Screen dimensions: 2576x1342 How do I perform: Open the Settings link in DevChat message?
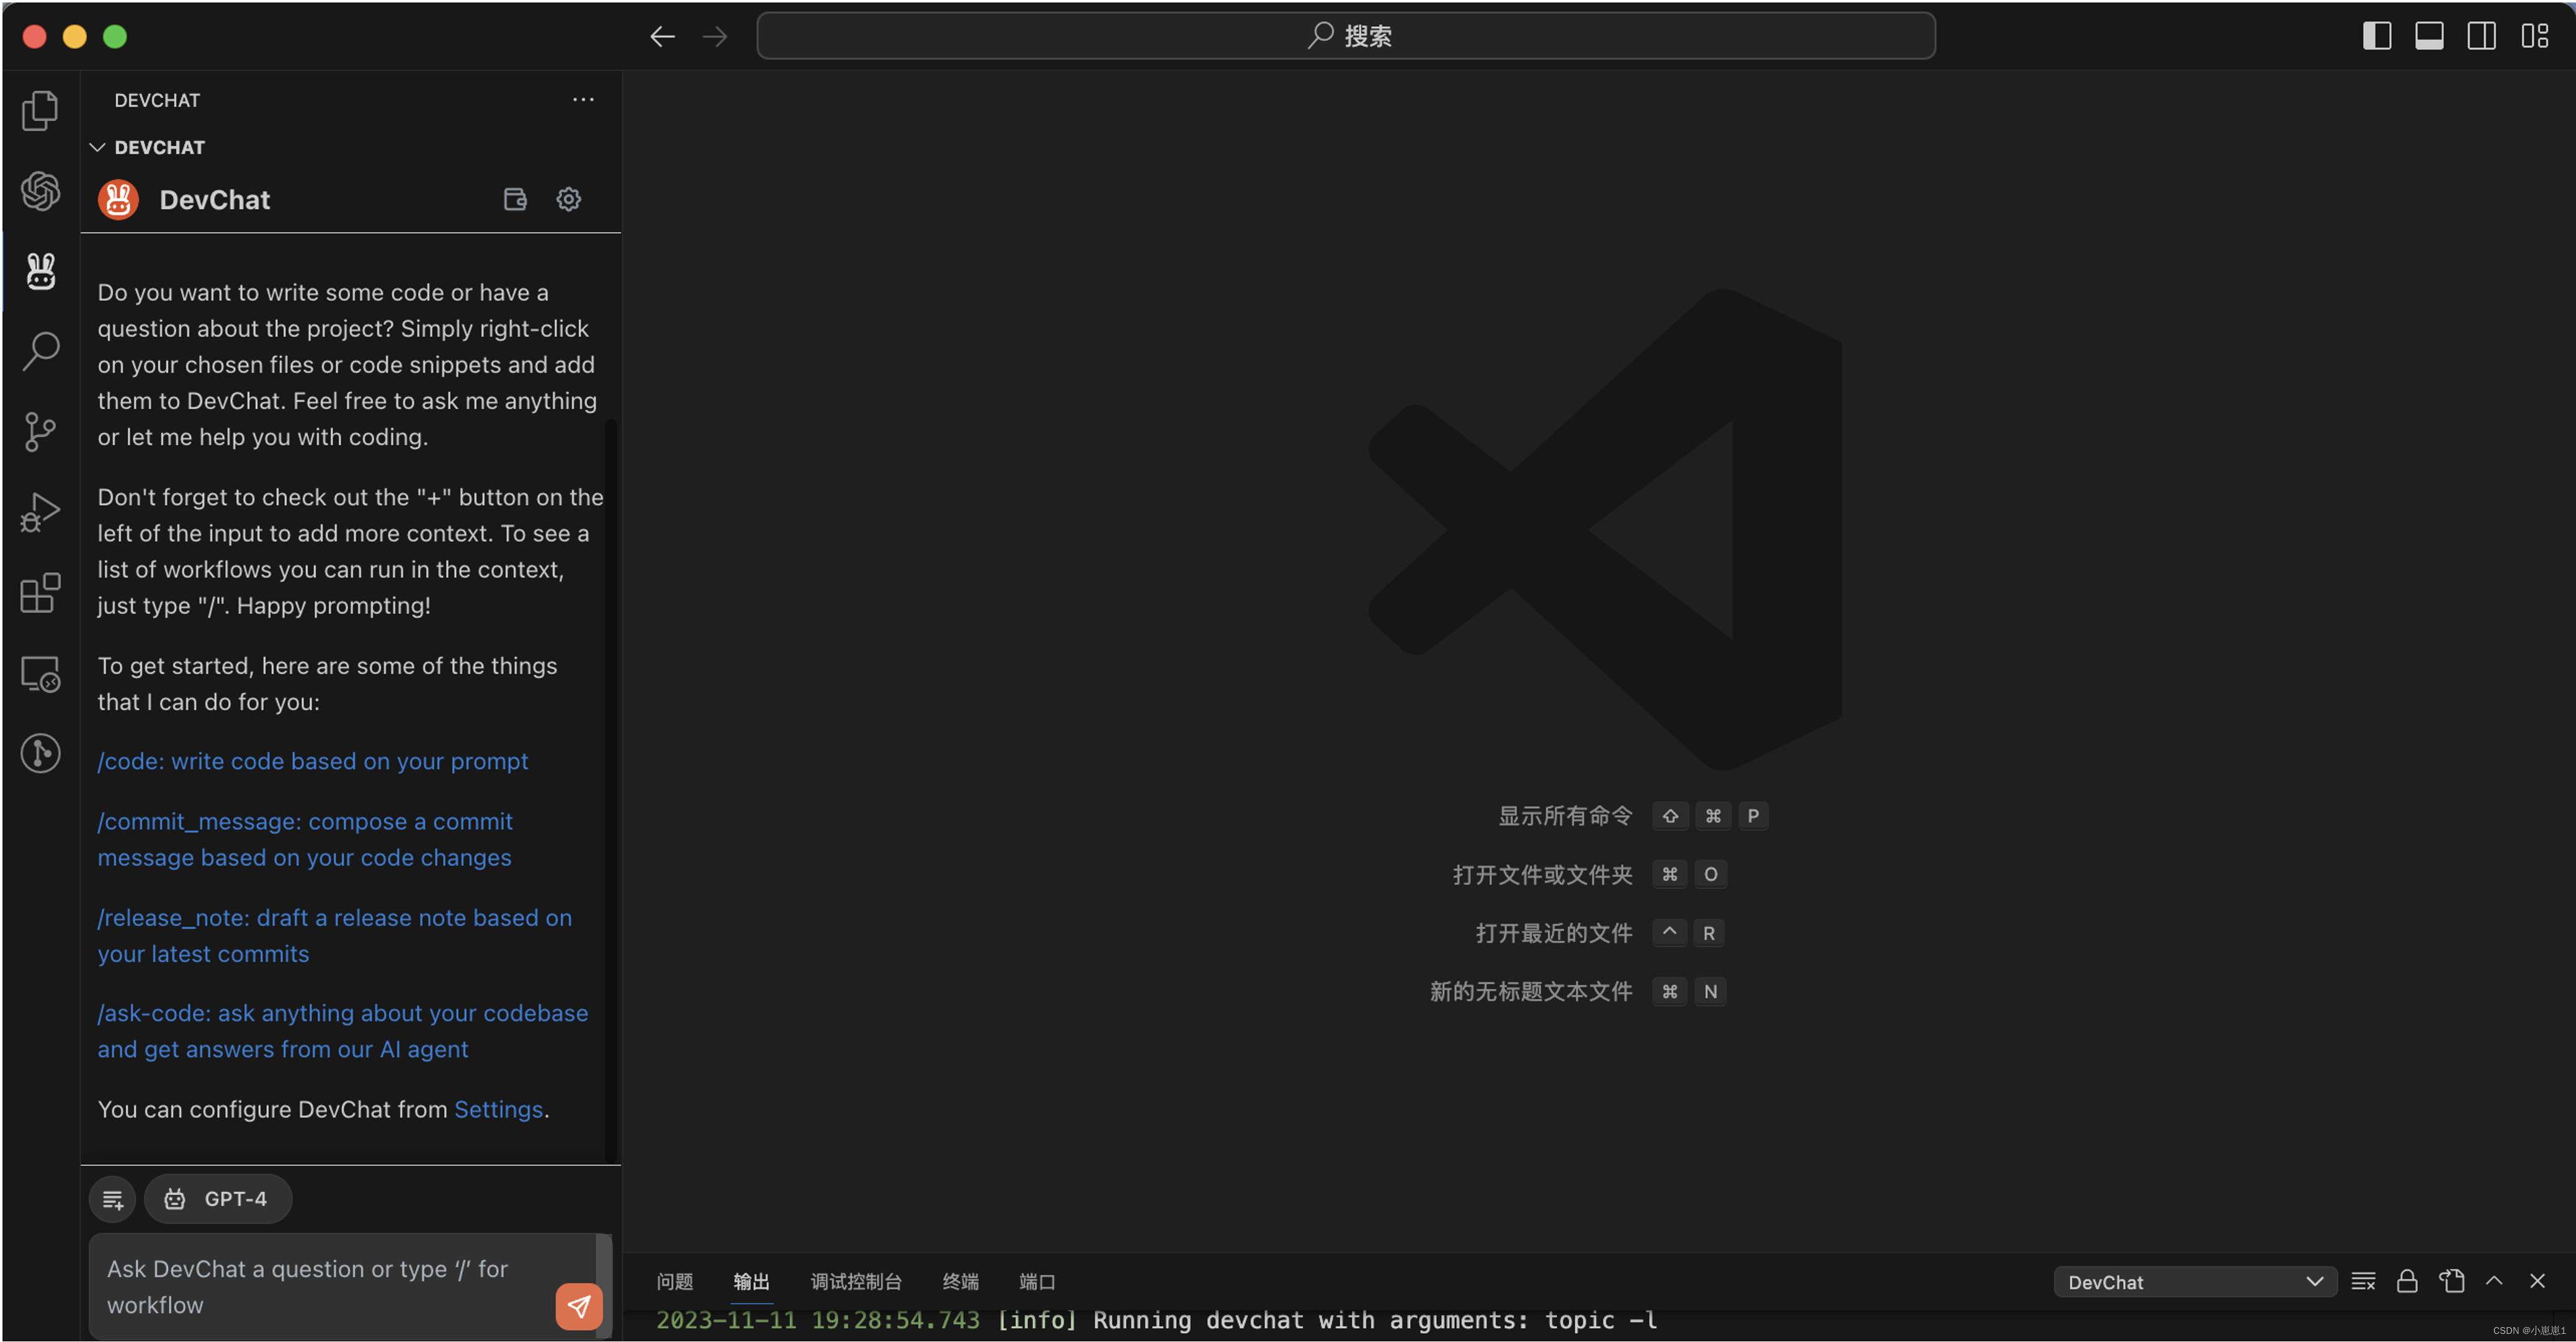(x=498, y=1109)
